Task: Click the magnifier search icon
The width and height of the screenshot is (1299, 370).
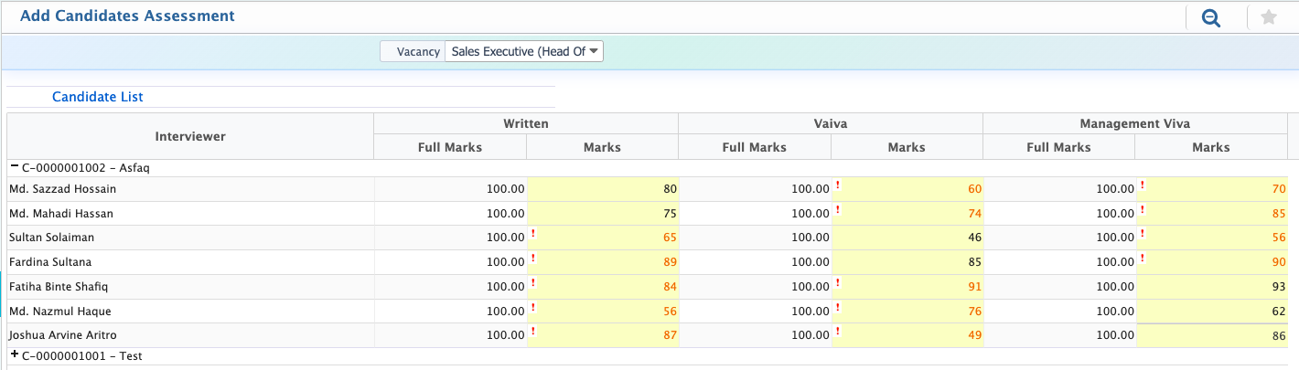Action: click(x=1211, y=17)
